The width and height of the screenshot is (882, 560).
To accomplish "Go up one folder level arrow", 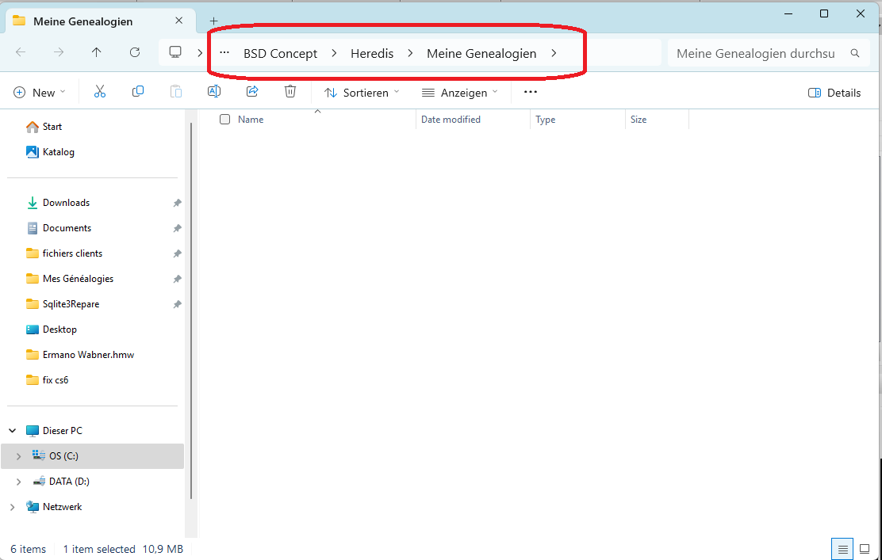I will point(97,53).
